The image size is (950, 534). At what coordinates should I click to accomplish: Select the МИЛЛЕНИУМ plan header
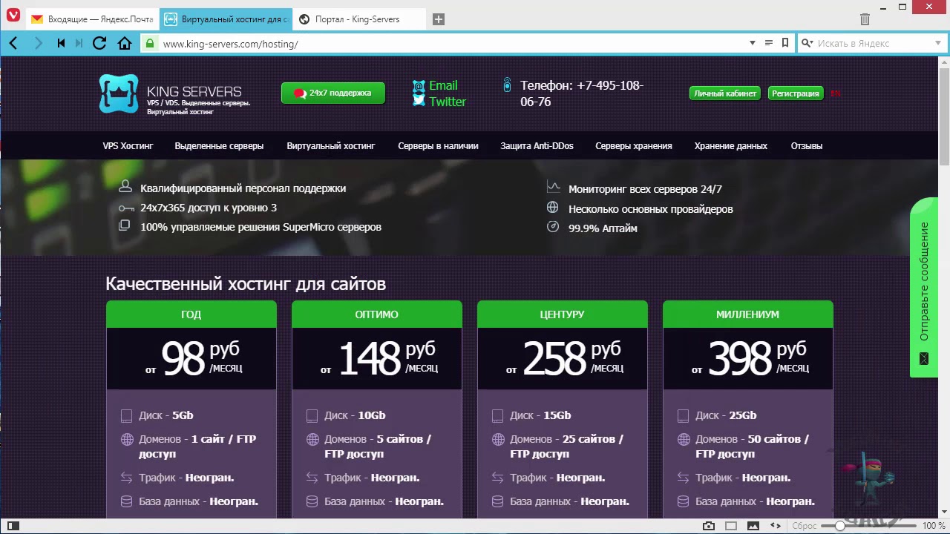tap(748, 314)
